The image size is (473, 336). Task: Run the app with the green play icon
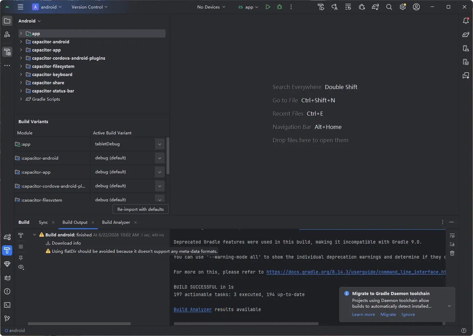(268, 7)
